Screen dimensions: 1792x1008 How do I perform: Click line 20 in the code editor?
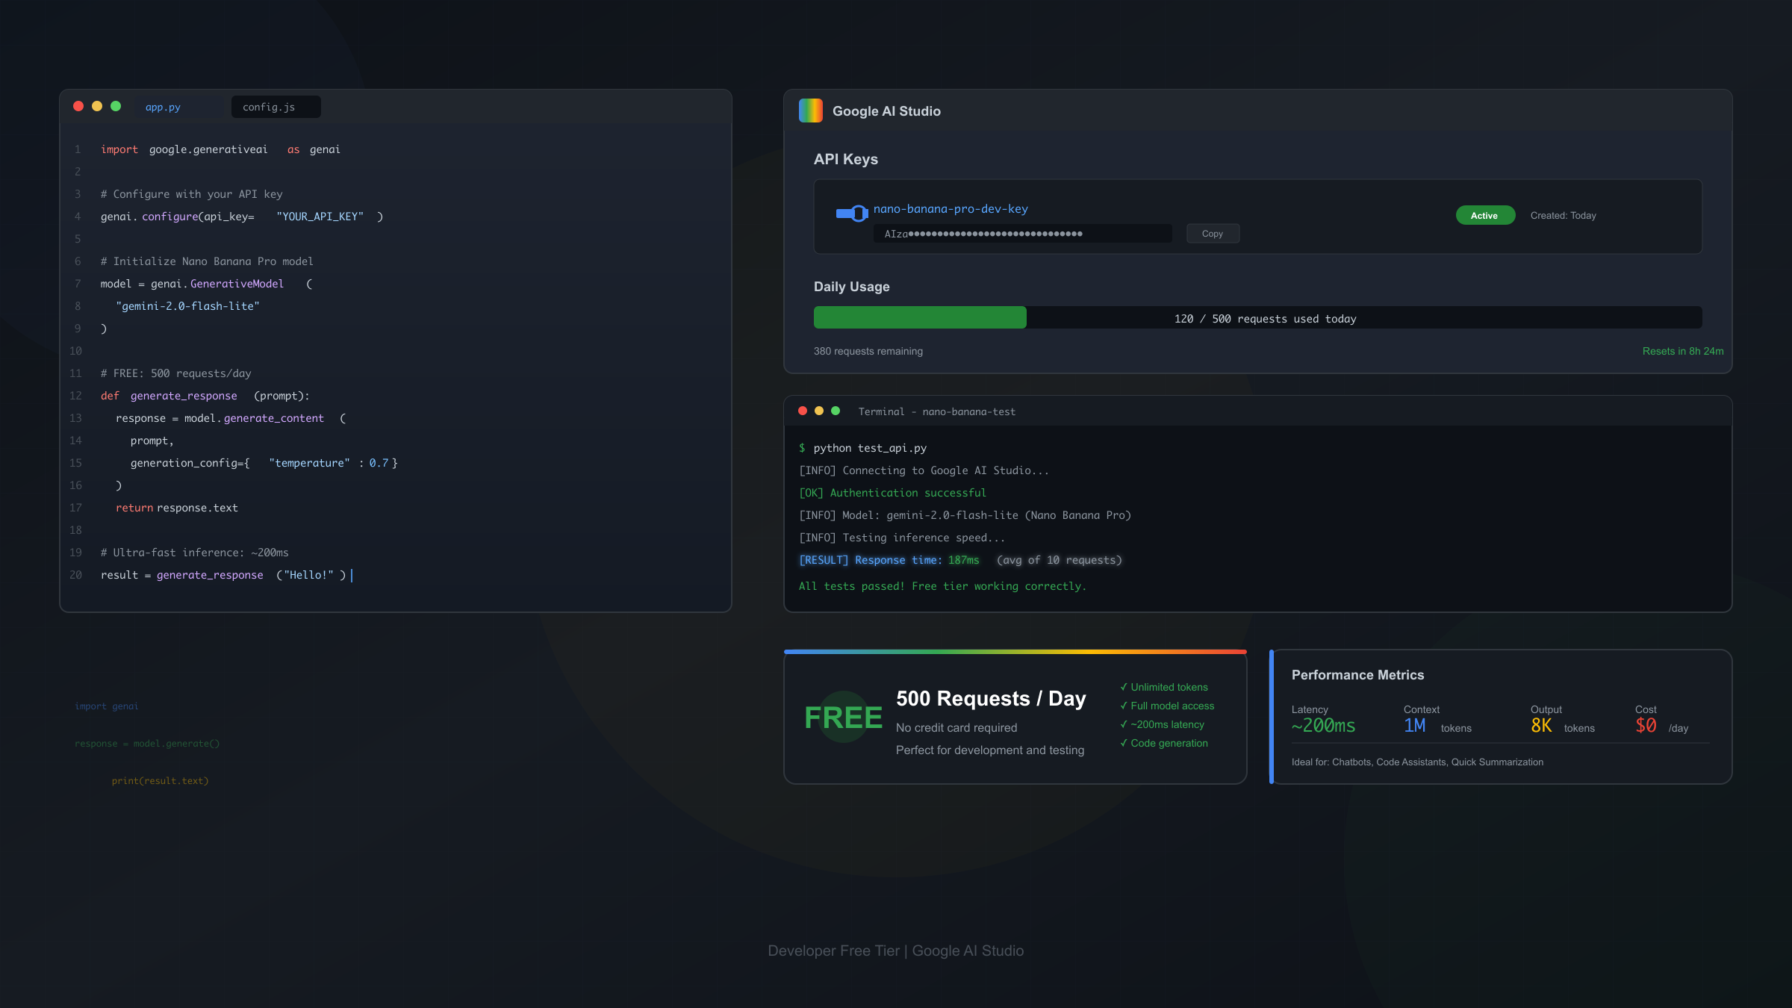(x=224, y=575)
